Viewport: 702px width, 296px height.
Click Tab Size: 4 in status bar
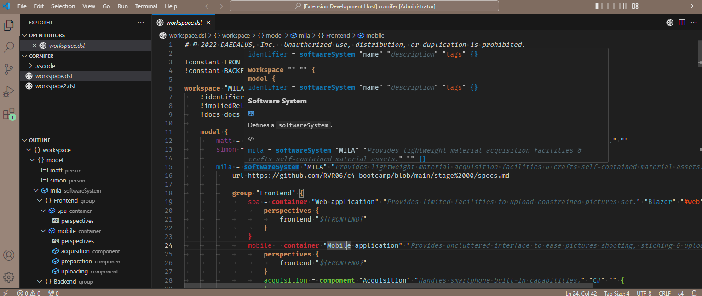tap(617, 293)
